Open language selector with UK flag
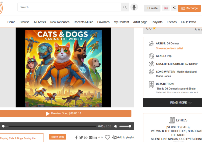The height and width of the screenshot is (142, 202). [x=166, y=8]
